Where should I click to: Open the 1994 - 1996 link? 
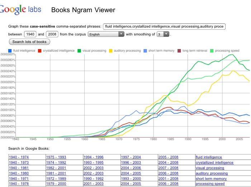point(94,157)
